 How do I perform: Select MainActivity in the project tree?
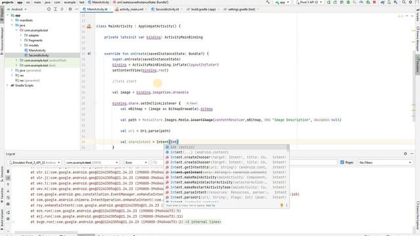(x=37, y=50)
